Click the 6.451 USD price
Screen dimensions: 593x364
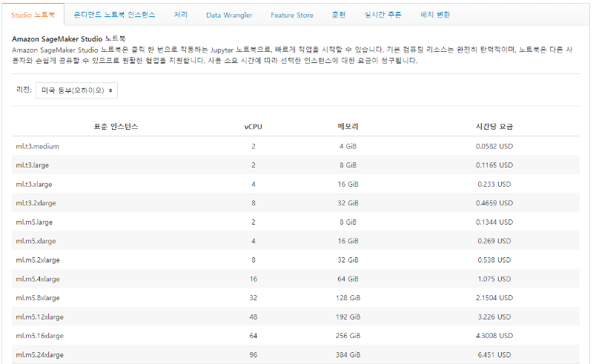point(494,354)
